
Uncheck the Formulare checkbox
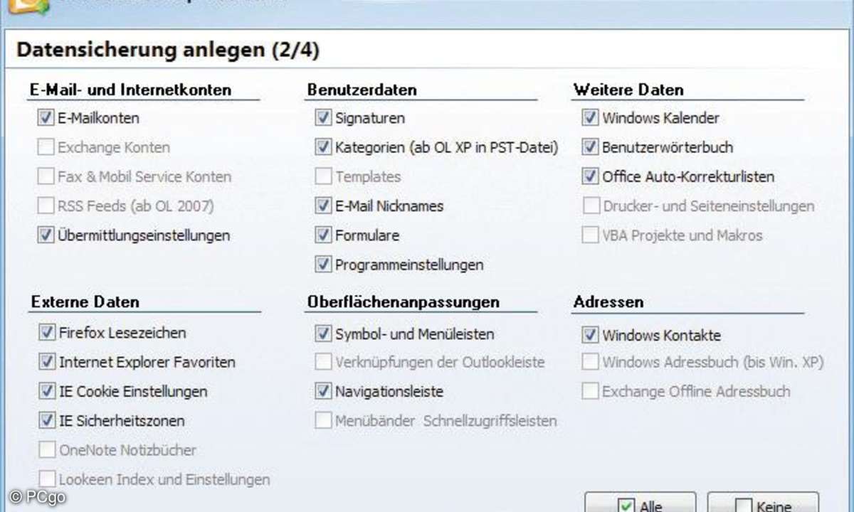[x=323, y=235]
